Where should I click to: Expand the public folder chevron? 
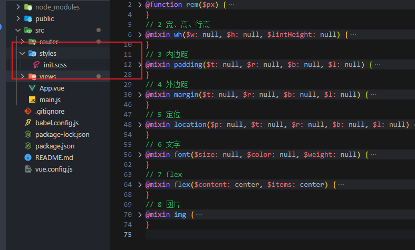18,18
